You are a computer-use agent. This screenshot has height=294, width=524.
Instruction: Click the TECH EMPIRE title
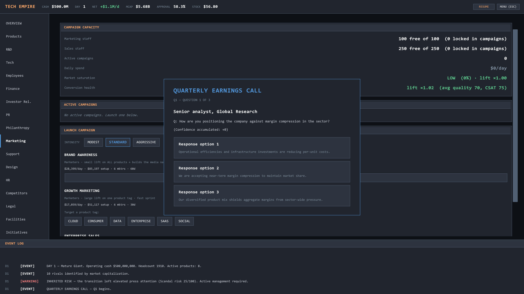click(x=20, y=7)
